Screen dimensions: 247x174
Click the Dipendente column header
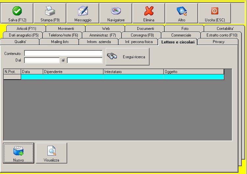pos(73,72)
